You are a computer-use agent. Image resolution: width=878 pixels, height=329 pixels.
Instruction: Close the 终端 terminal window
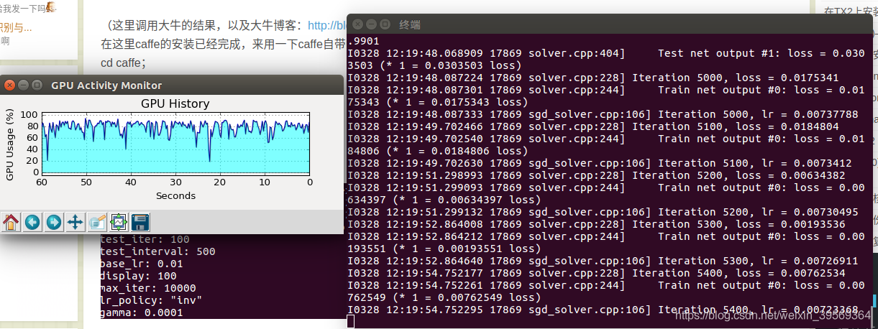[359, 24]
